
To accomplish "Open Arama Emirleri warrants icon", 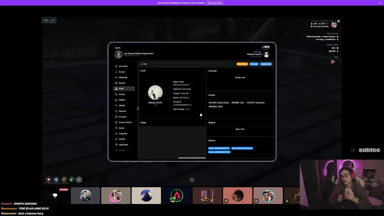I will pos(116,122).
